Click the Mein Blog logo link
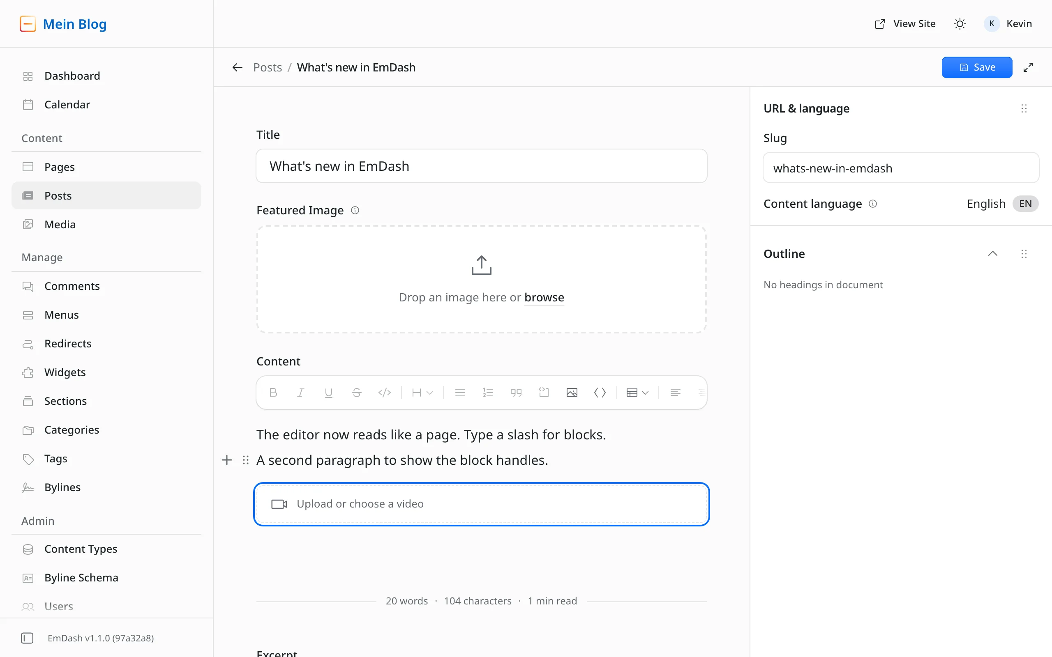 [63, 24]
